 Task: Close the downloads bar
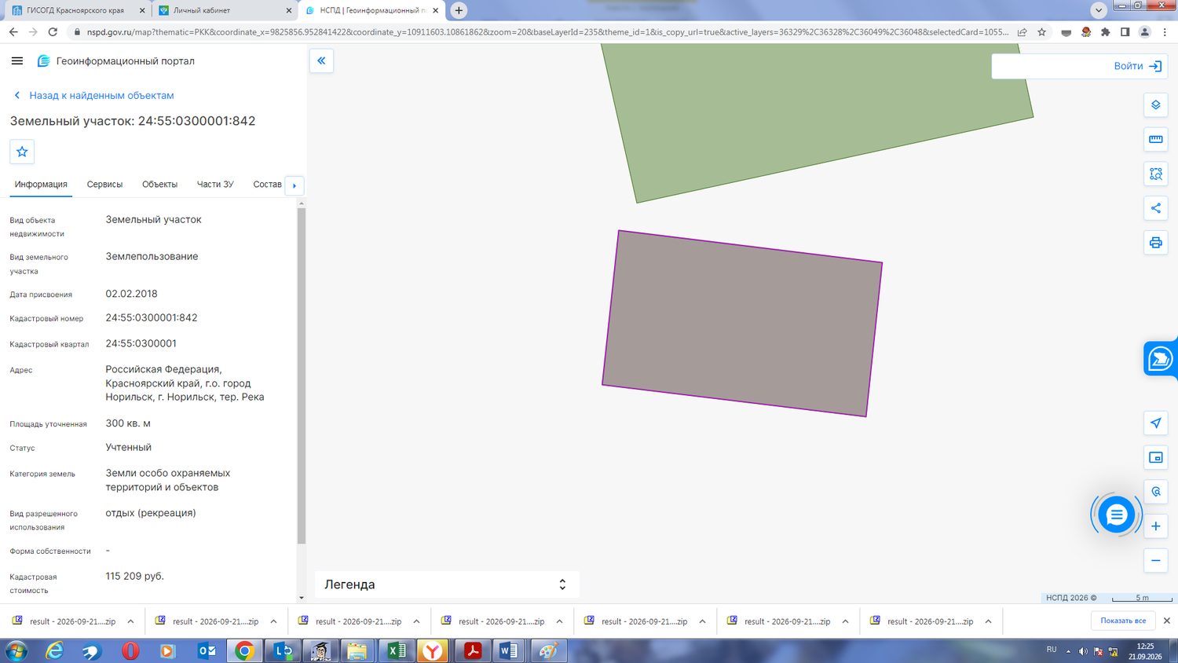1166,621
